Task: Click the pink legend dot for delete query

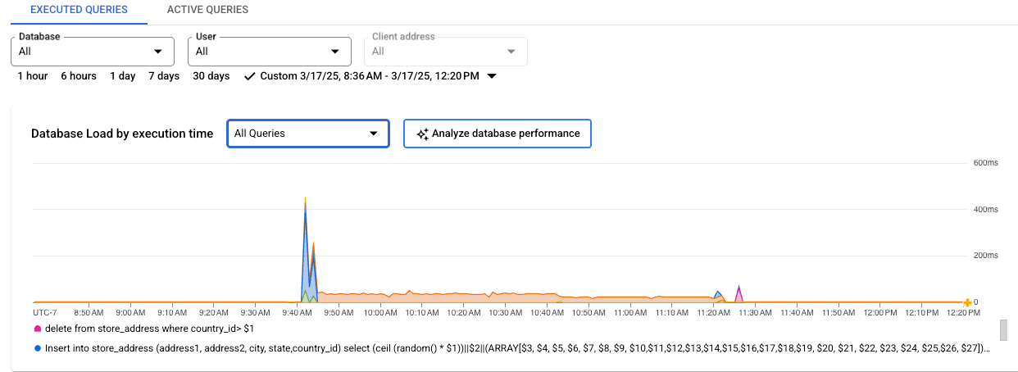Action: 38,329
